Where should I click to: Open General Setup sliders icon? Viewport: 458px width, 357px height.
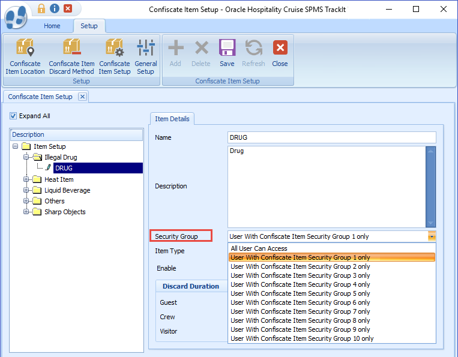tap(145, 47)
